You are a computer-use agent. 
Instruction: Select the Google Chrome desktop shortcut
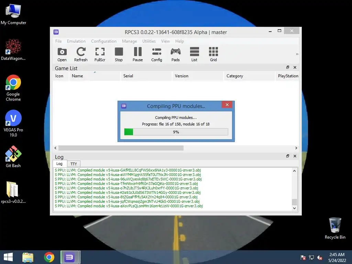point(13,88)
